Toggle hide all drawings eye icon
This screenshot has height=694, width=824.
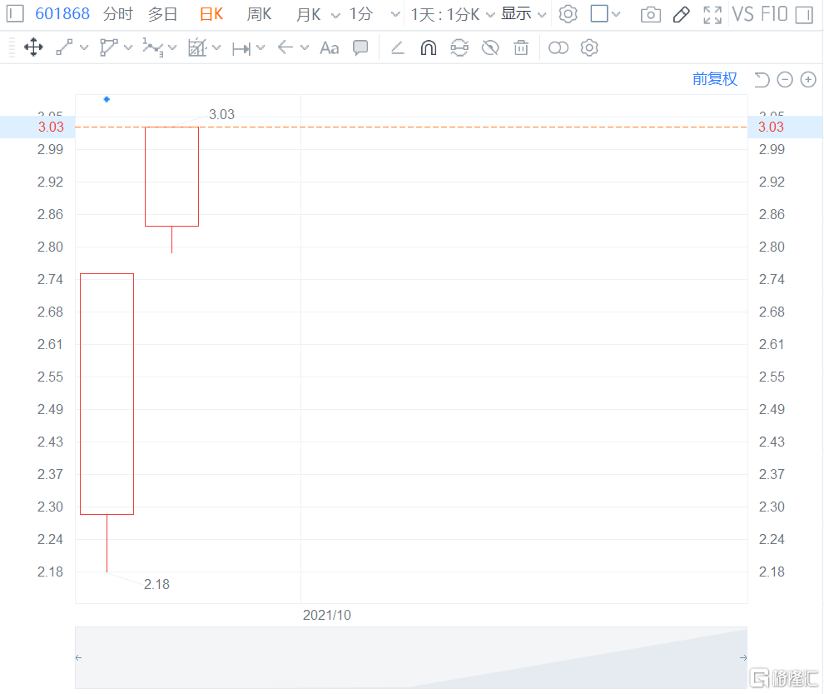tap(490, 47)
